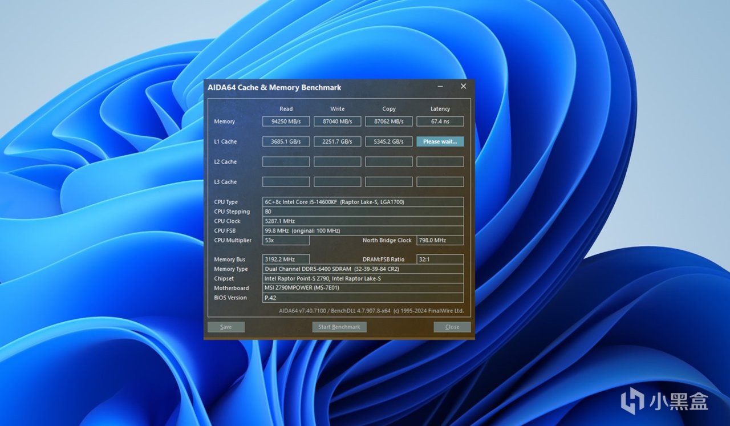Viewport: 730px width, 426px height.
Task: Click the Write column header
Action: tap(338, 109)
